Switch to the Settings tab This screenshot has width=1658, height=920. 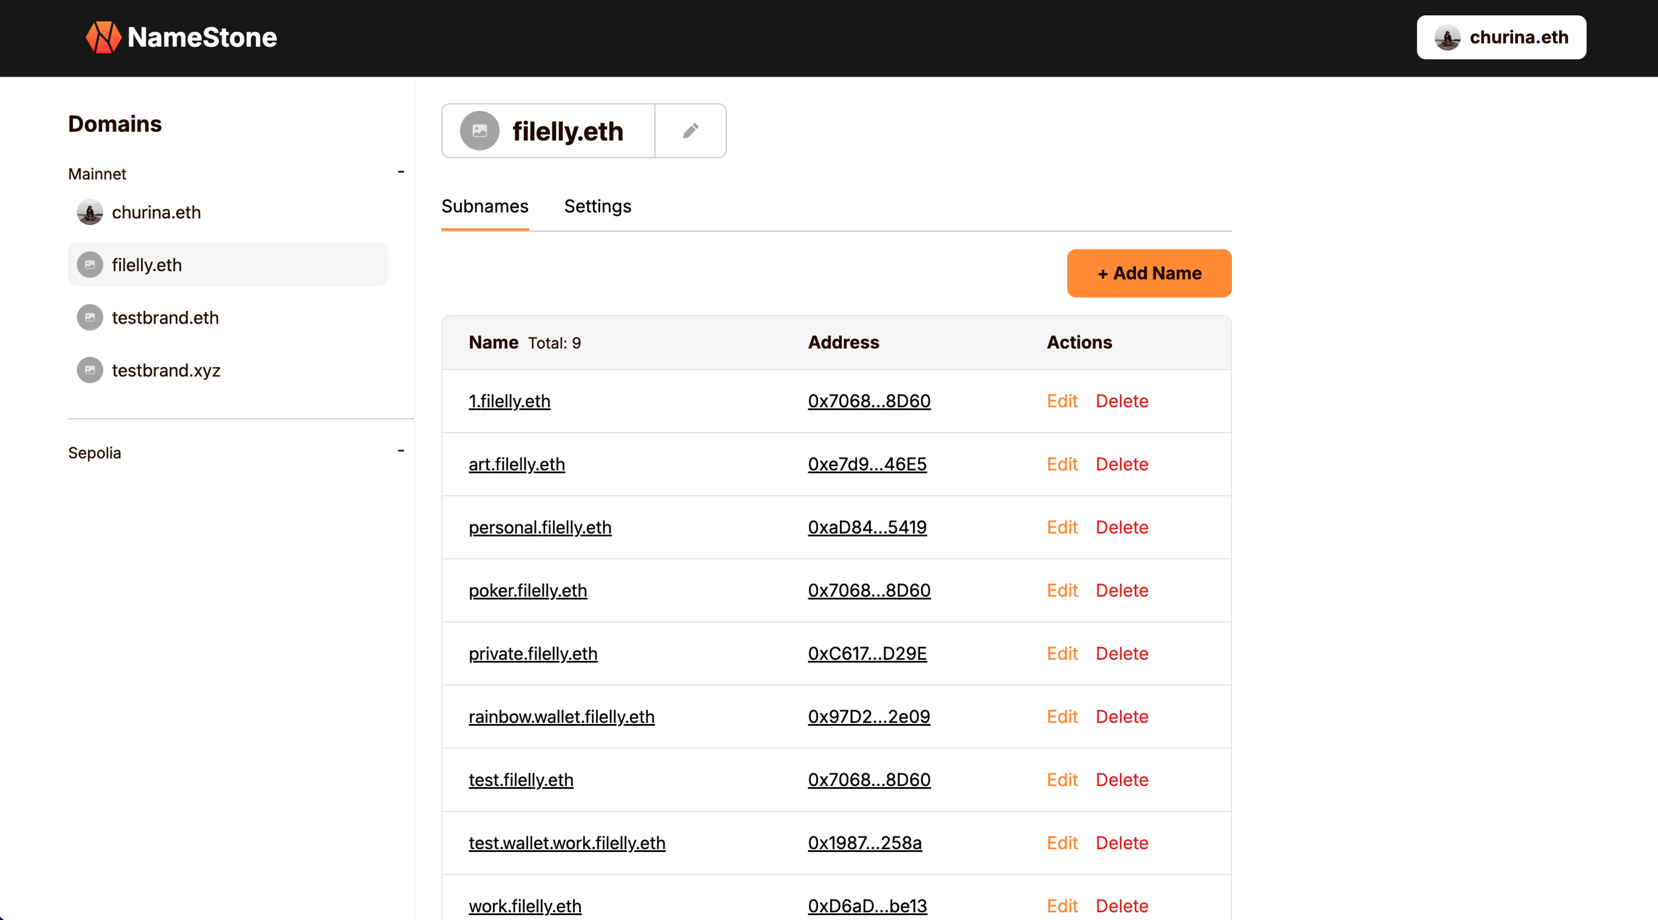coord(597,207)
